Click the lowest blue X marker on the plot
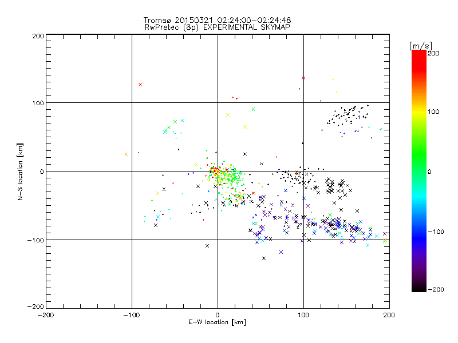This screenshot has width=458, height=343. point(281,252)
